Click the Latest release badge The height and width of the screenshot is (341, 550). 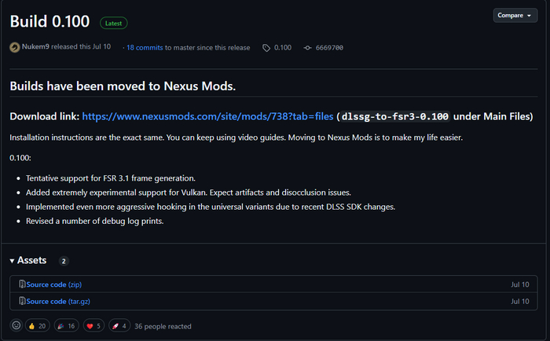coord(114,24)
